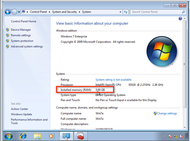Viewport: 190px width, 141px height.
Task: Click Change settings link
Action: (x=167, y=113)
